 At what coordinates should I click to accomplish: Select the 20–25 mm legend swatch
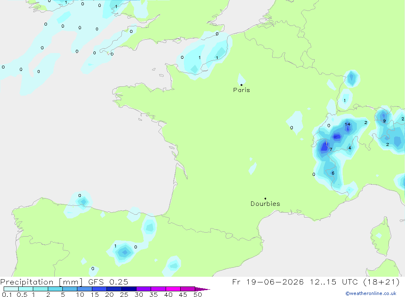114,289
